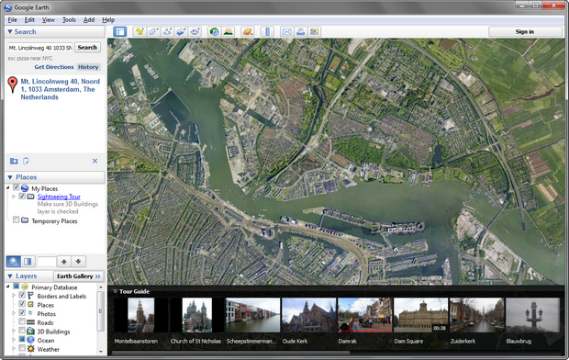Click the 3D Buildings layer icon
This screenshot has width=569, height=360.
(31, 331)
